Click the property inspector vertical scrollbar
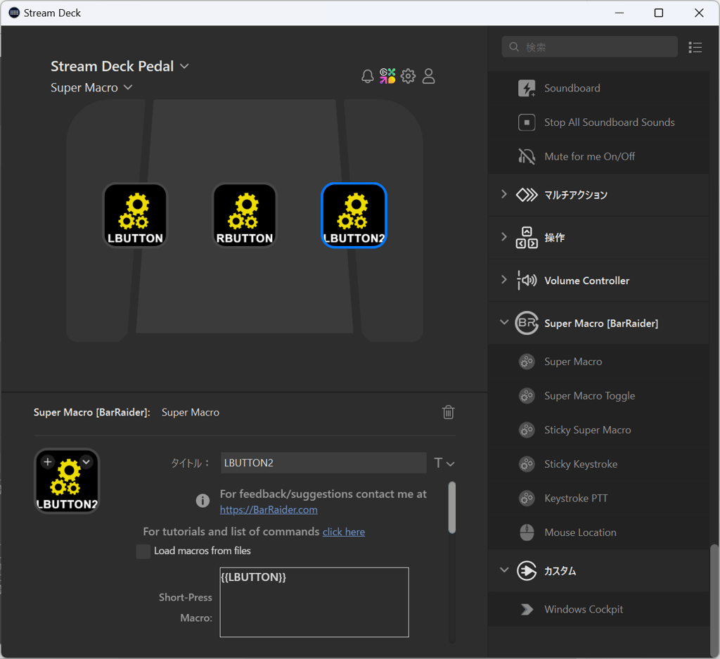This screenshot has width=720, height=659. 452,508
